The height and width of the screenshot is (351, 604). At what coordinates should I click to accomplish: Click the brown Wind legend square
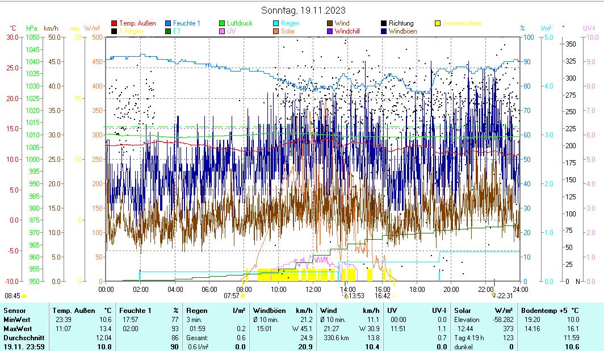click(330, 23)
